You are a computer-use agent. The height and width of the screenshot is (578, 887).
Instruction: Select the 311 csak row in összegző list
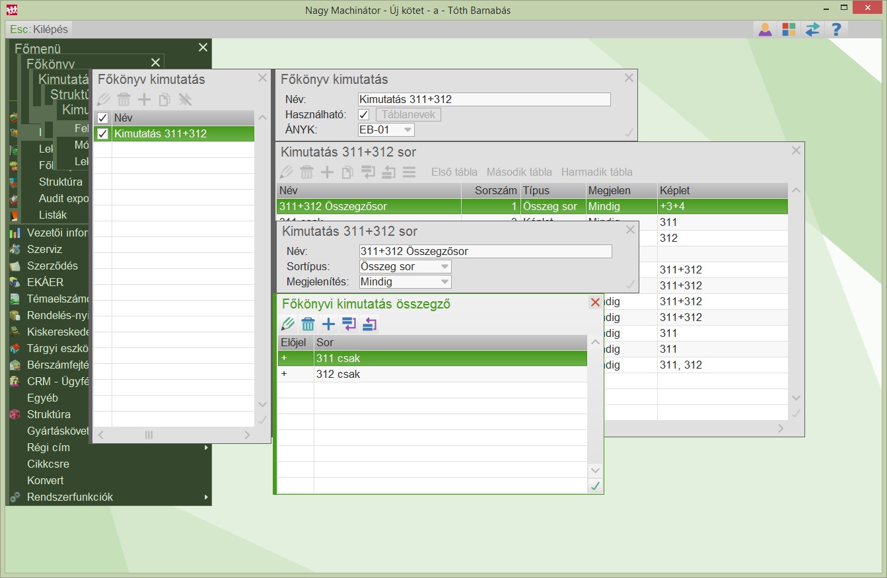tap(432, 359)
